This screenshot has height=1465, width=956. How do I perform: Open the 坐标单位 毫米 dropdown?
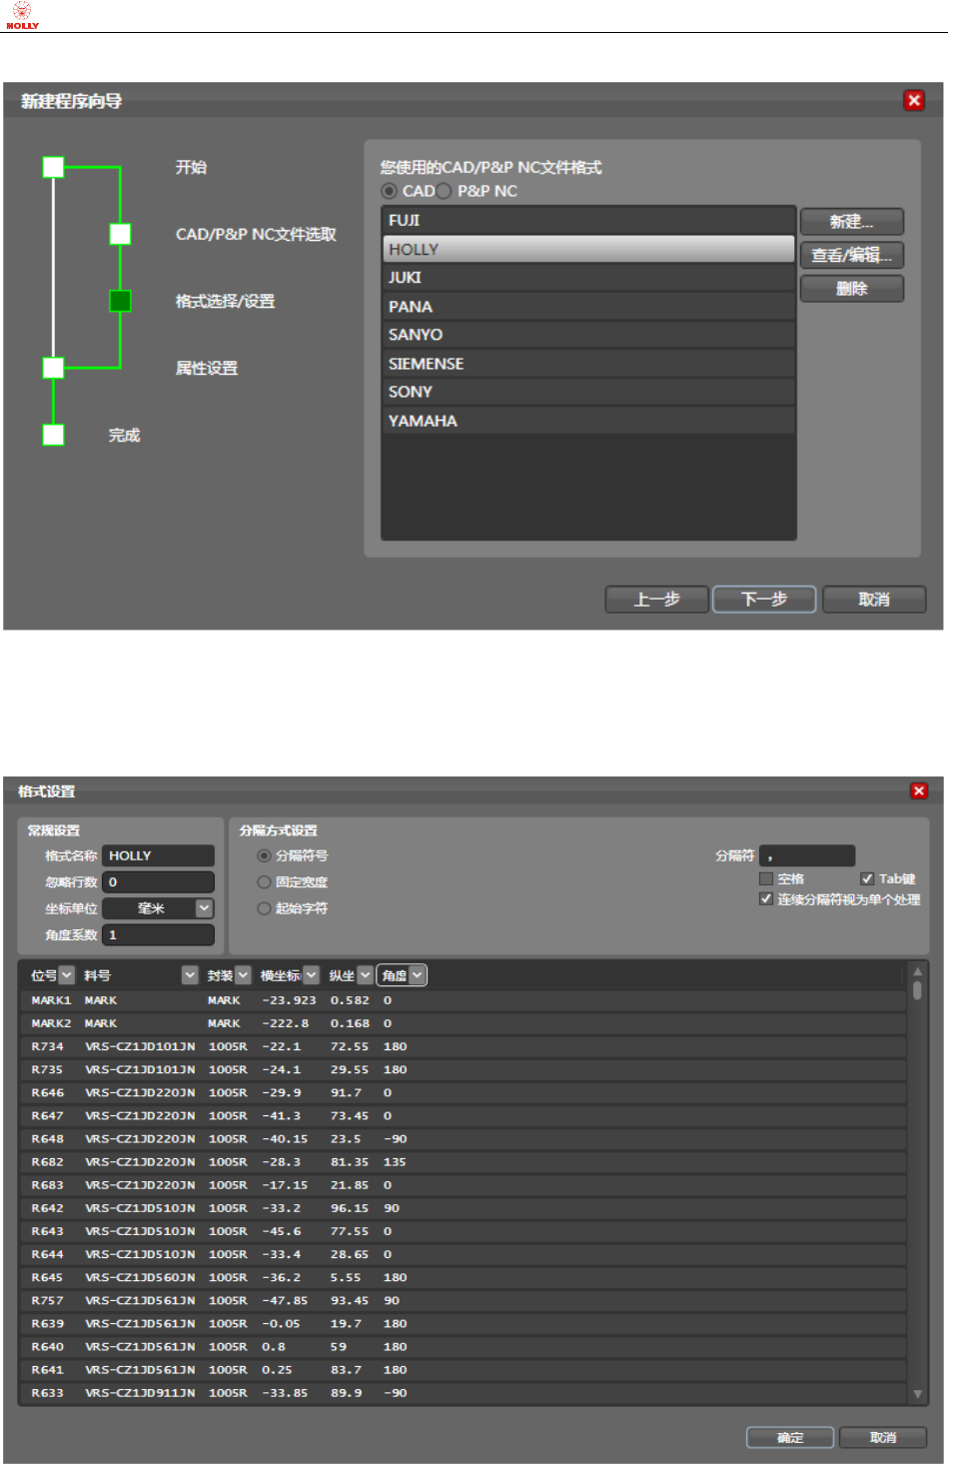pos(204,908)
